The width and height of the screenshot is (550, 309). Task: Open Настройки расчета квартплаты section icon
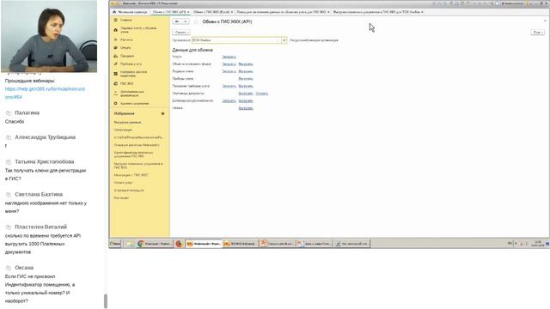115,74
